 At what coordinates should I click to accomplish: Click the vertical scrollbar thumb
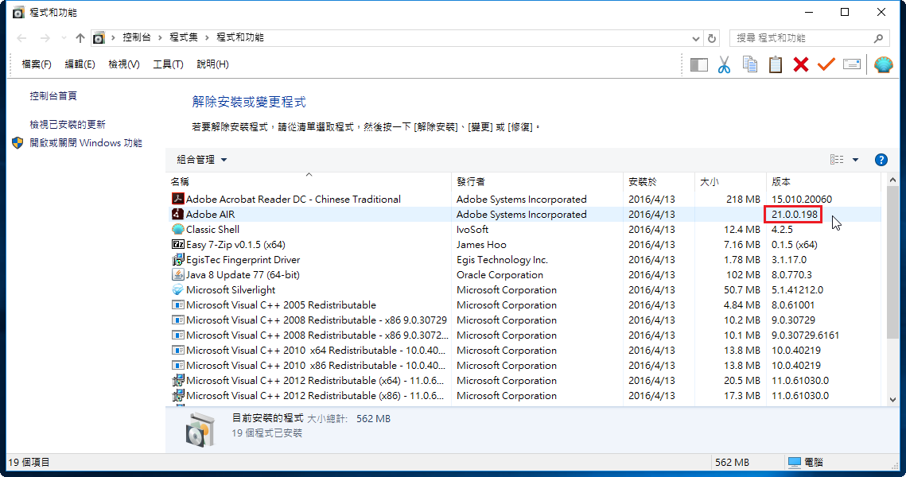coord(892,262)
